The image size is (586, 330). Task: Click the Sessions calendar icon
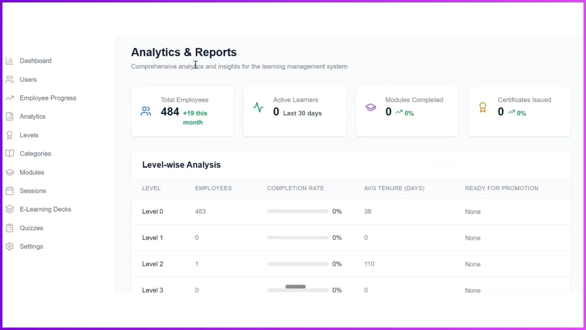(9, 191)
